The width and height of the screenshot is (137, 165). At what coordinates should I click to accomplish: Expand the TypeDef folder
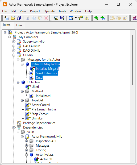click(22, 100)
